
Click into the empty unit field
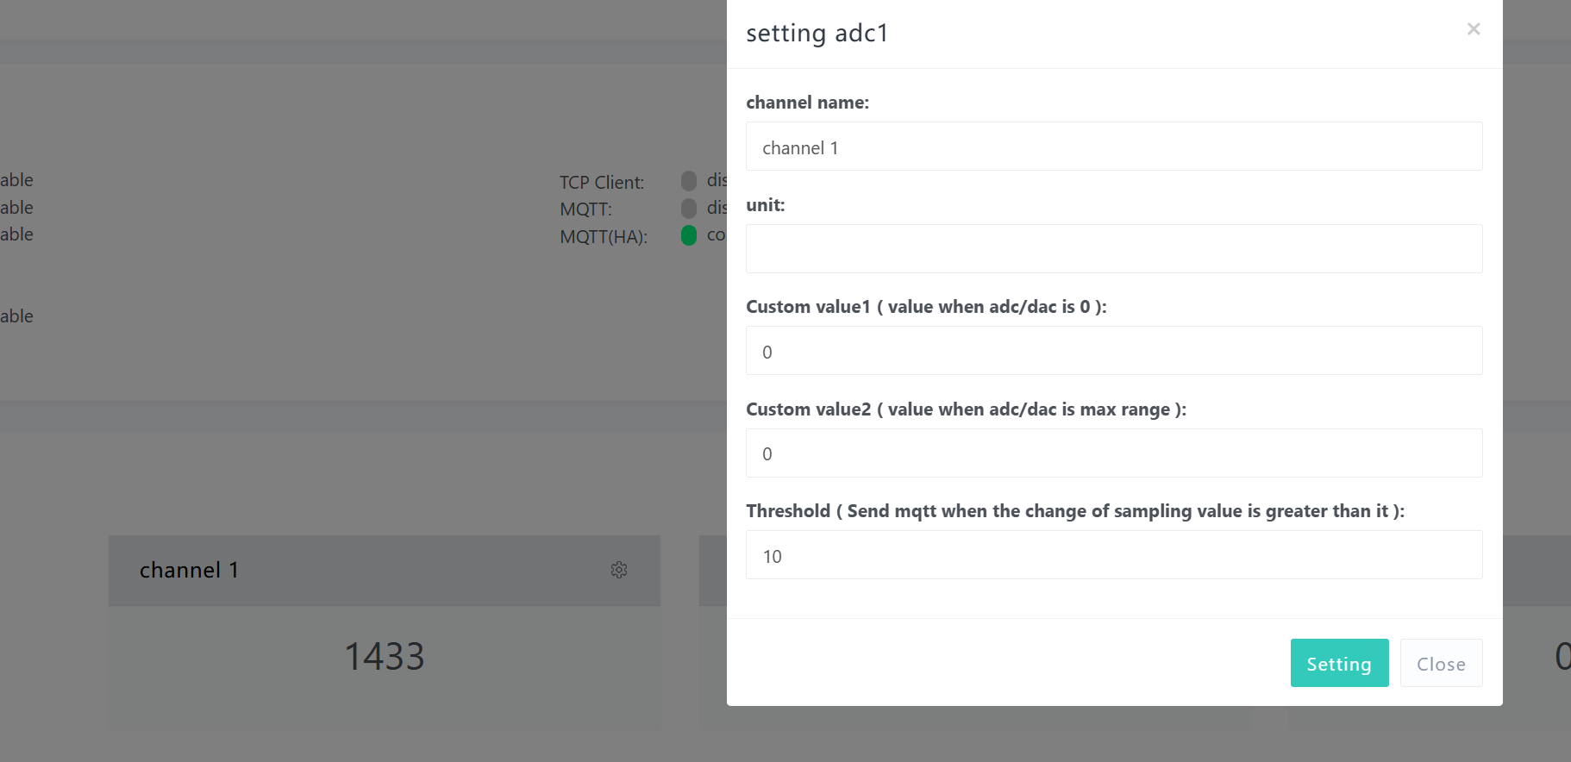click(x=1113, y=249)
